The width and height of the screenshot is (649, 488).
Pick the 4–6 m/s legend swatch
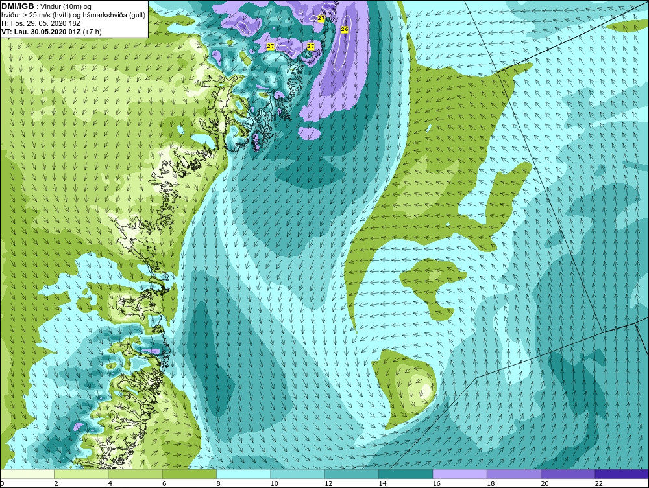pyautogui.click(x=136, y=474)
